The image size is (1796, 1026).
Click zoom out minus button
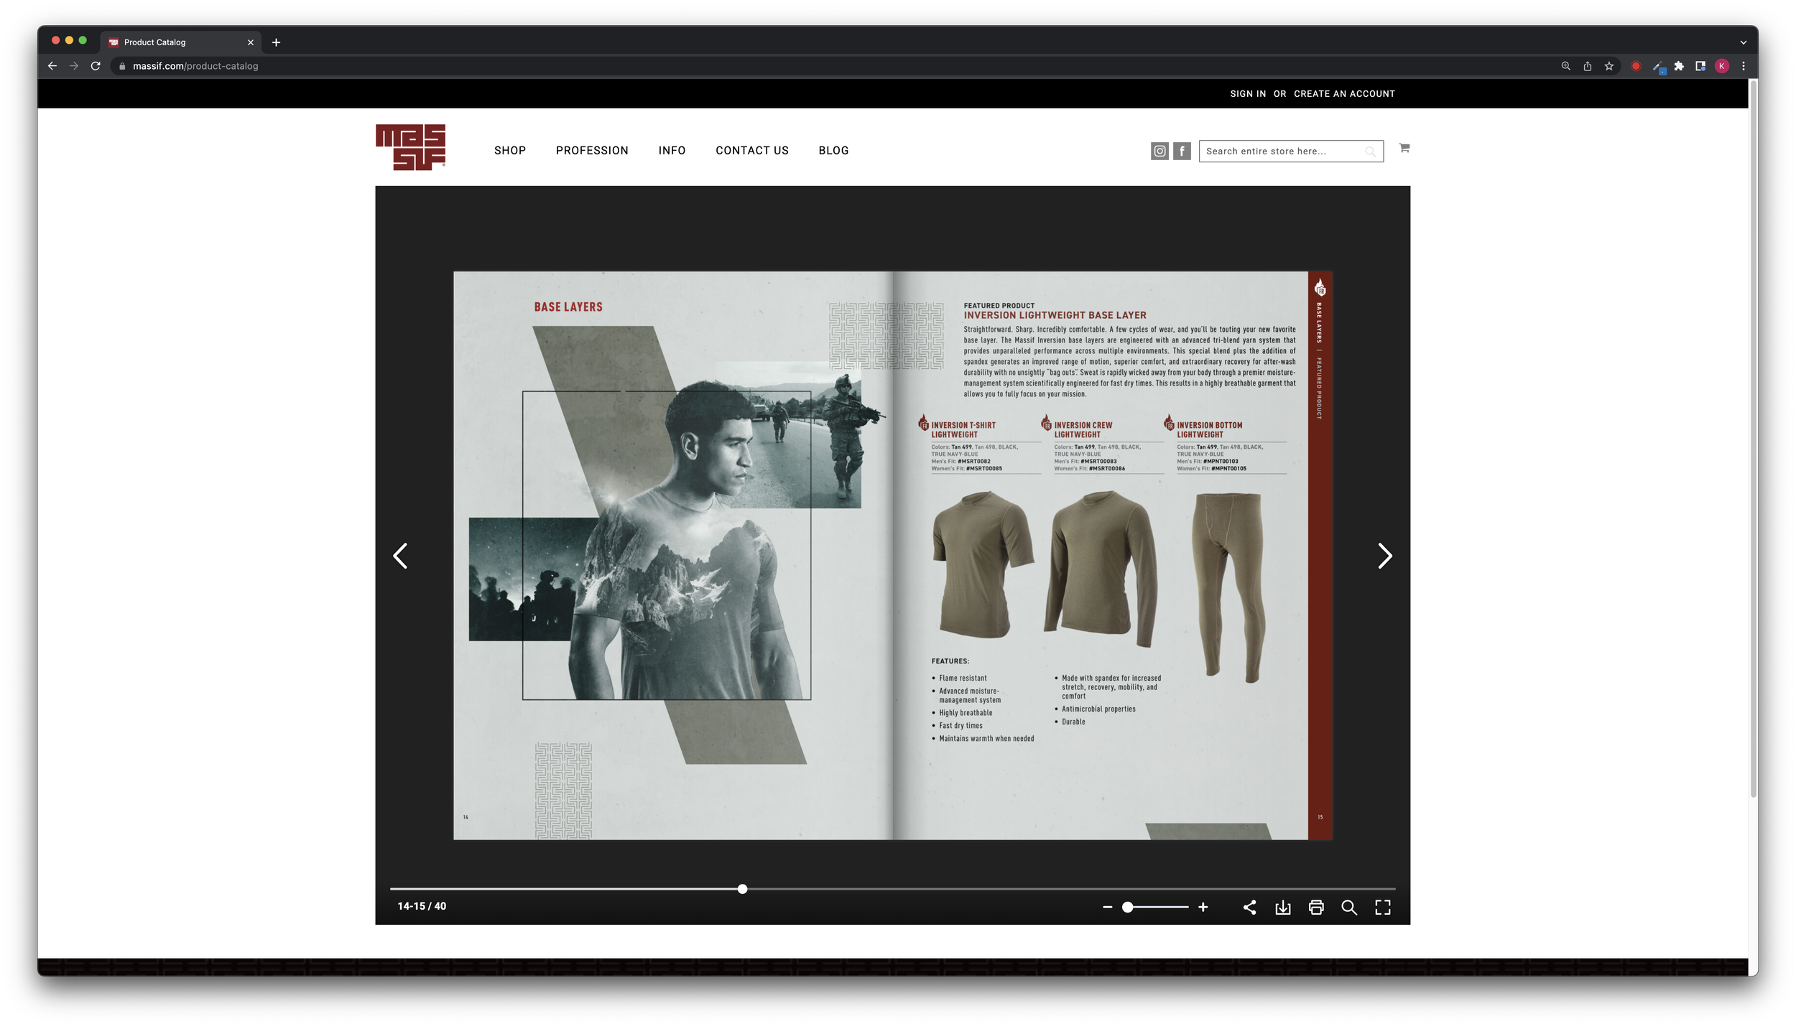1107,908
